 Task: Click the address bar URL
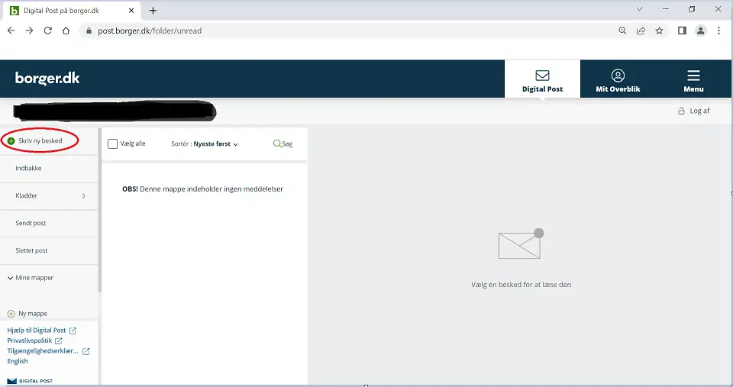[150, 31]
